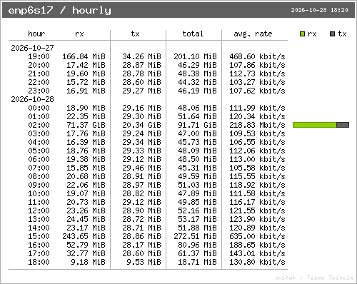Click the green rx legend swatch
This screenshot has height=284, width=357.
click(302, 34)
